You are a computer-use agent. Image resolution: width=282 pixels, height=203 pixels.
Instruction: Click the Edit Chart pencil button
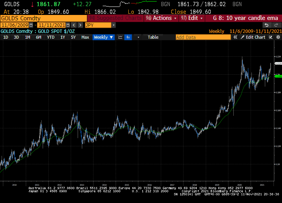click(253, 37)
